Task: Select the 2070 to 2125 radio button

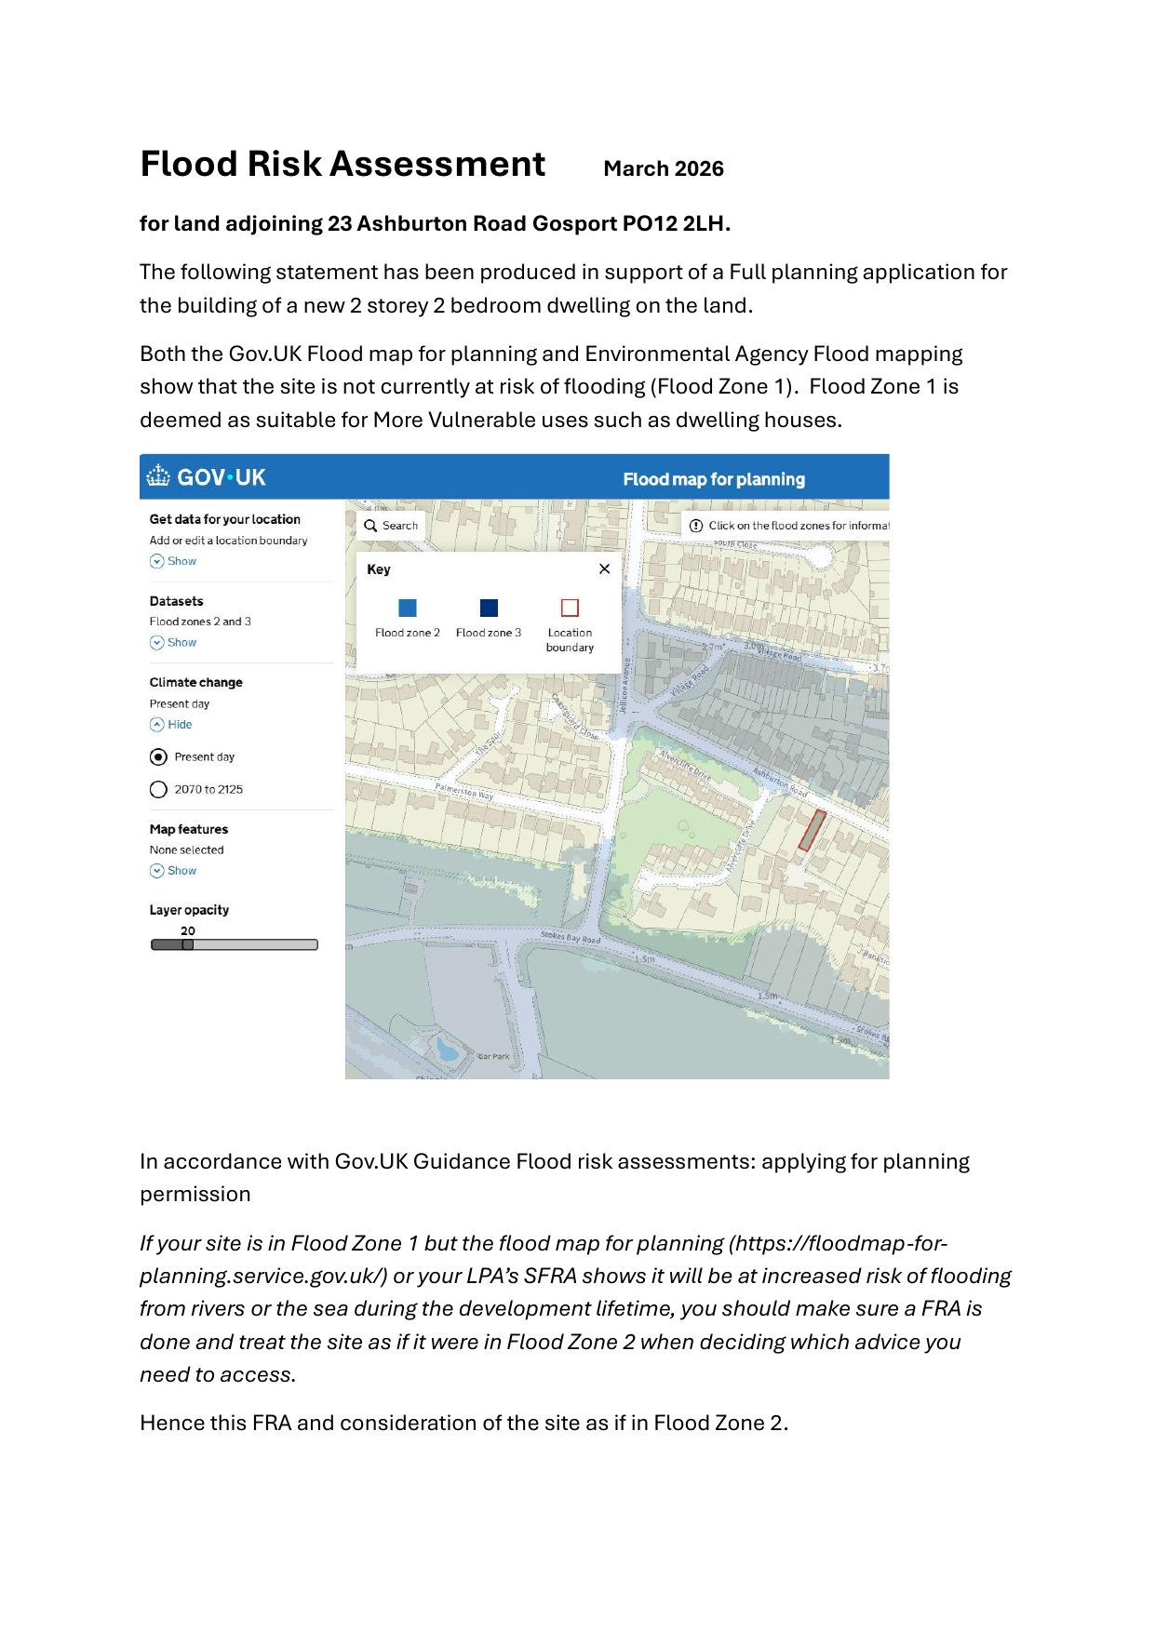Action: point(158,790)
